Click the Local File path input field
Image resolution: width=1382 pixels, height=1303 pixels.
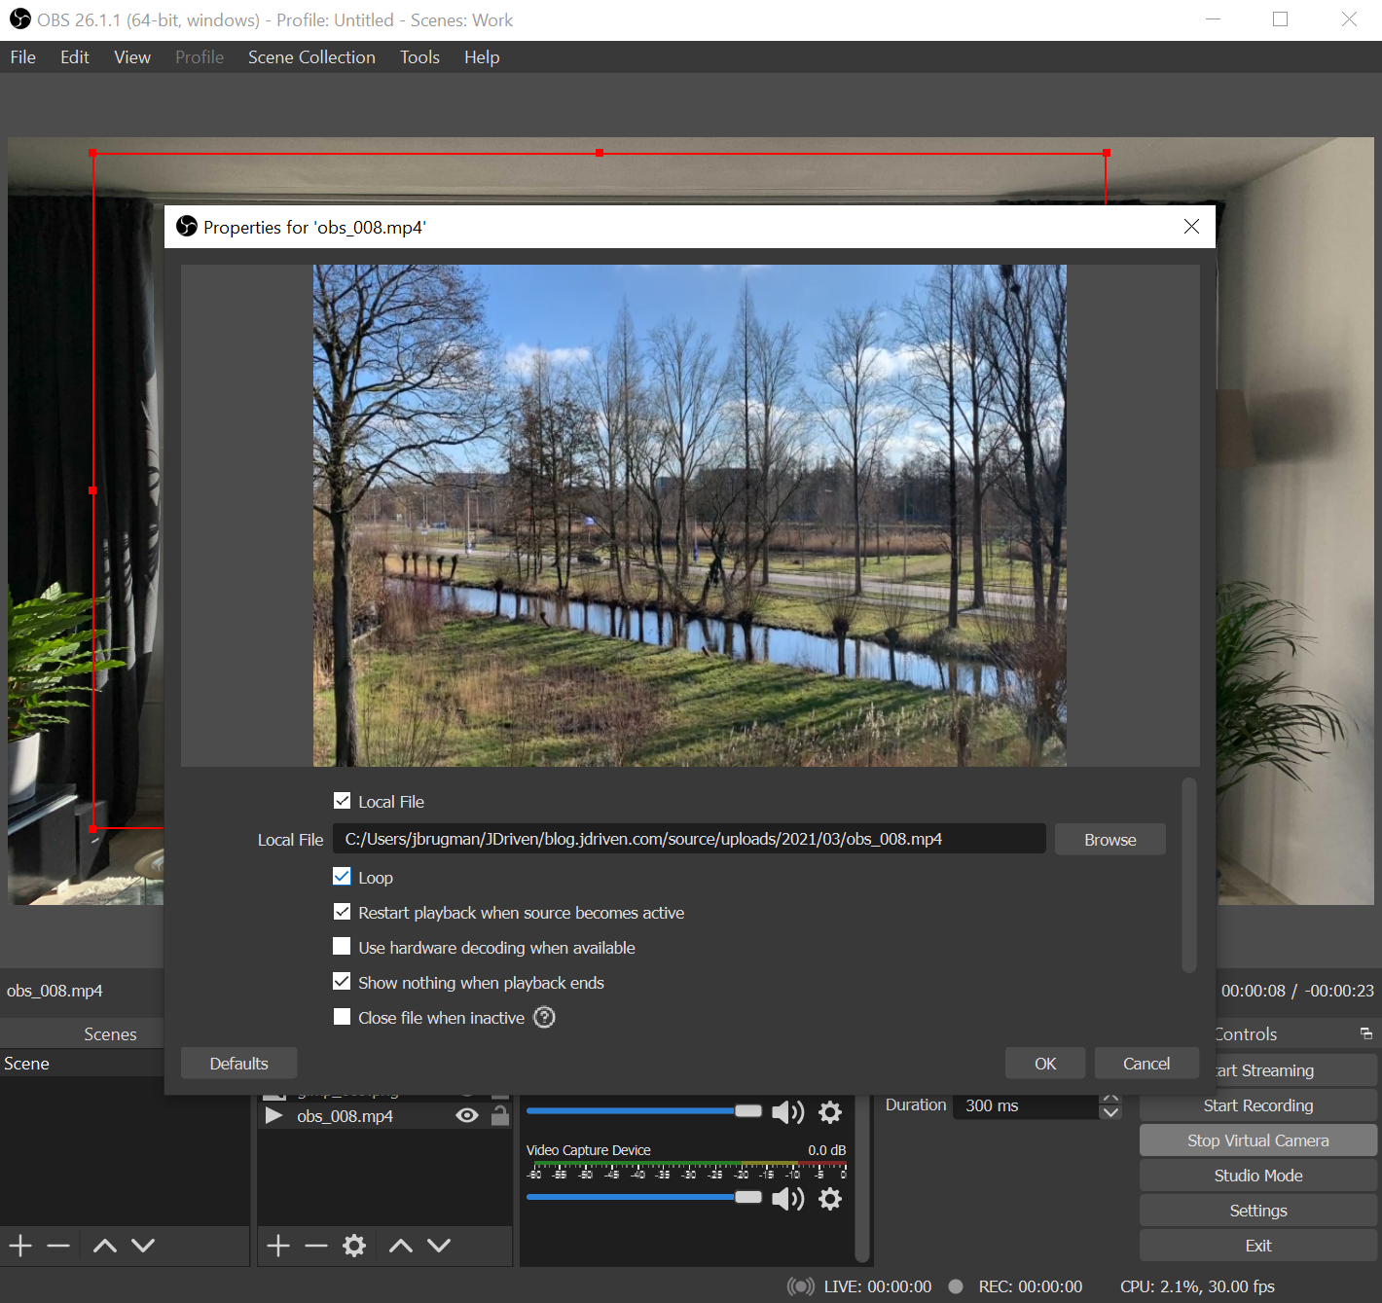click(x=688, y=839)
